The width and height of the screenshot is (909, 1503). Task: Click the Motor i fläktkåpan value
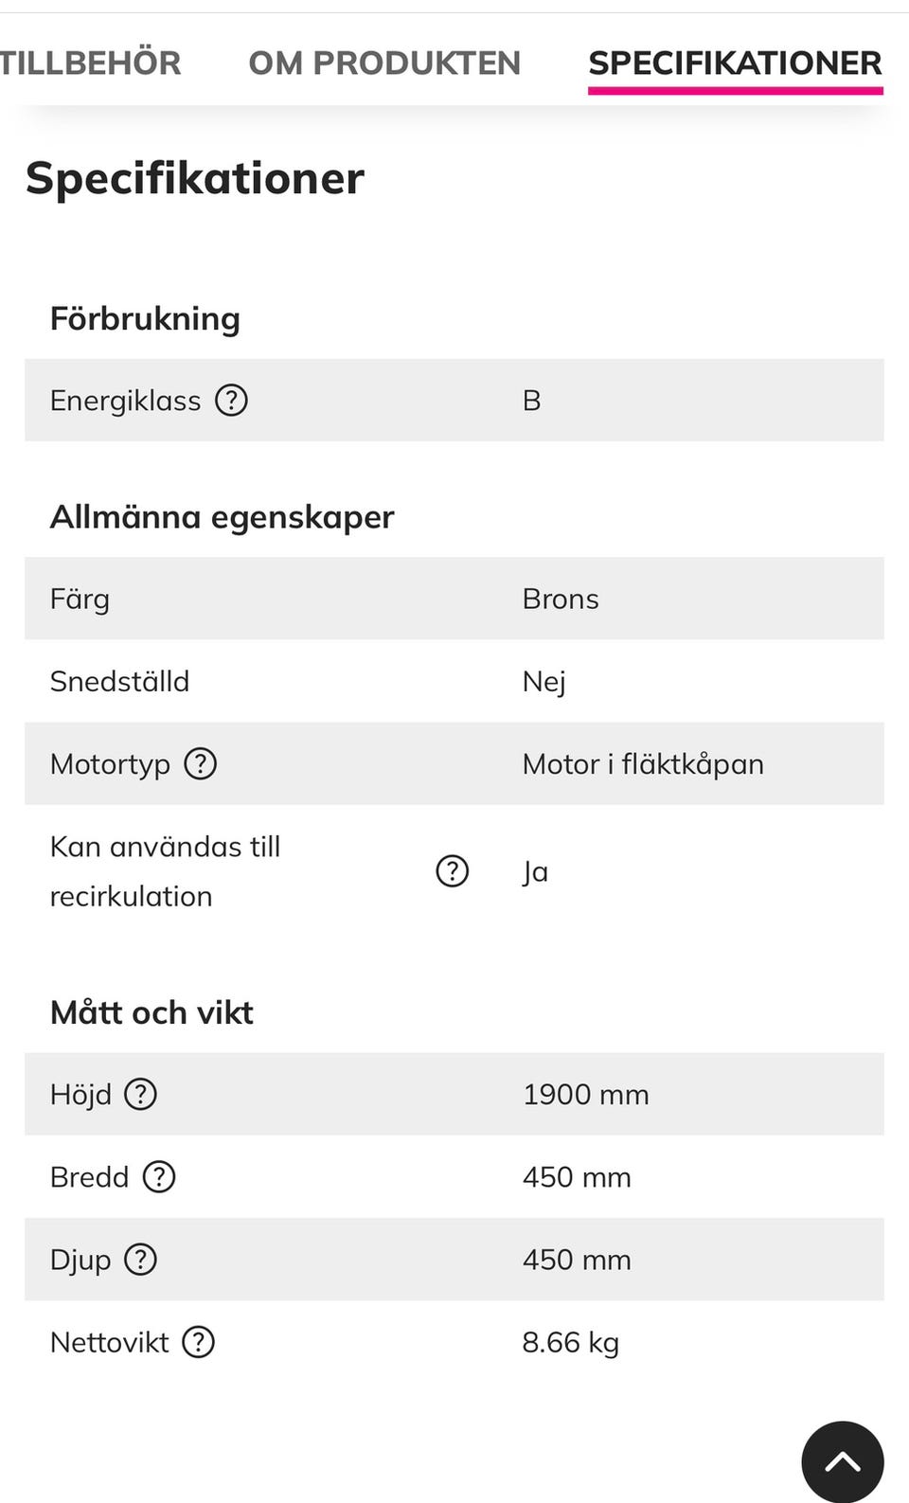pyautogui.click(x=643, y=764)
